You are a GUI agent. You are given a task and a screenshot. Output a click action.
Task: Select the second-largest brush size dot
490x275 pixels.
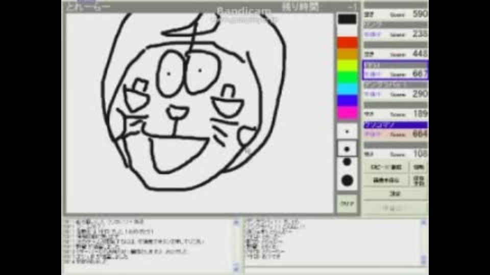[x=347, y=162]
